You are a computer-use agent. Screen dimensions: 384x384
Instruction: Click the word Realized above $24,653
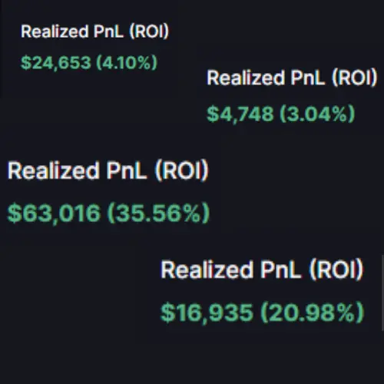55,31
